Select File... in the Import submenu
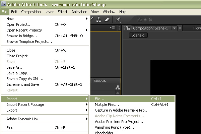Image resolution: width=201 pixels, height=134 pixels. [x=132, y=99]
